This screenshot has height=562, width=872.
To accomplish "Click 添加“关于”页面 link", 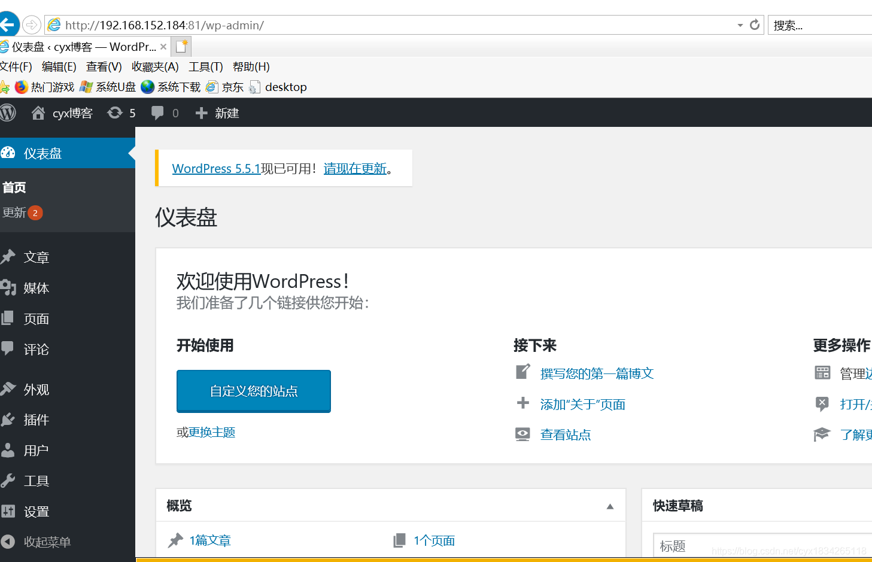I will pyautogui.click(x=582, y=405).
